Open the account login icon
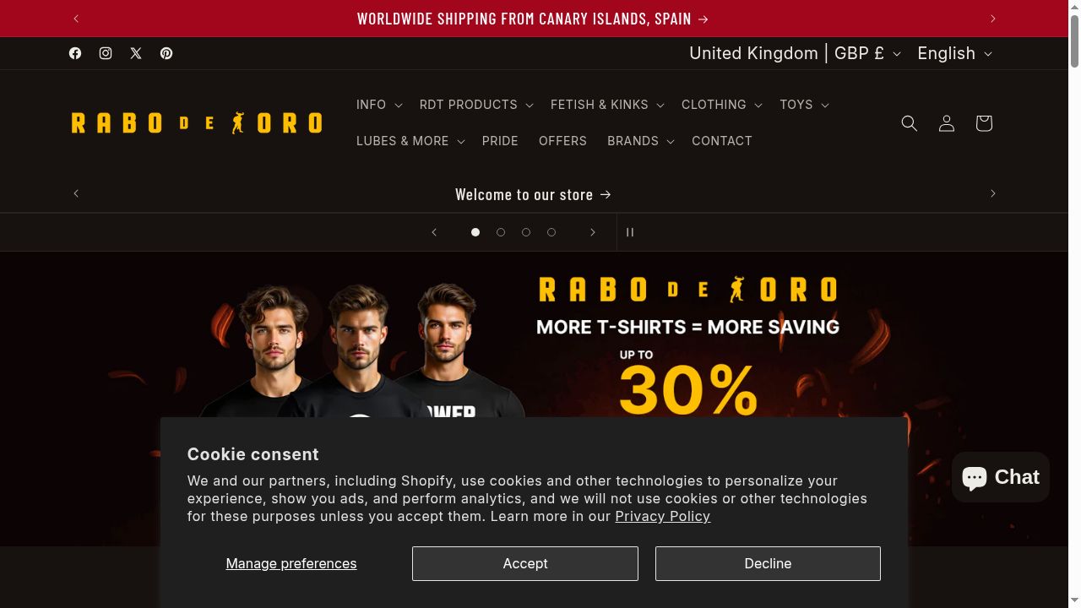 click(947, 123)
